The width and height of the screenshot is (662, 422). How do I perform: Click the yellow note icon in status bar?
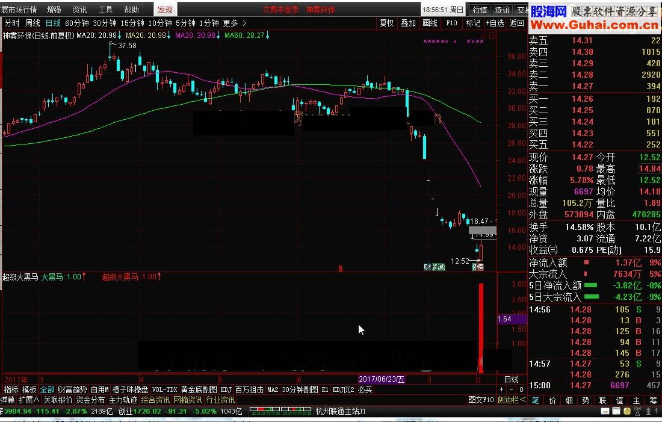(627, 411)
